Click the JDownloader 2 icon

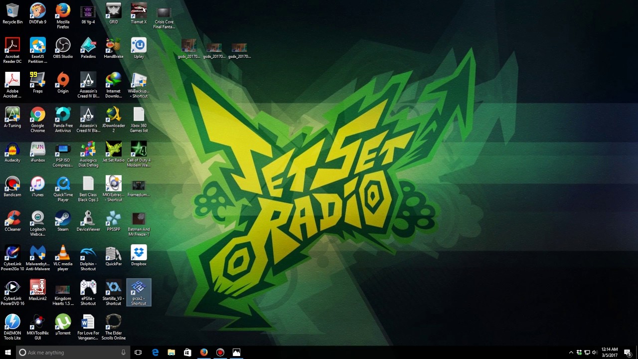114,120
